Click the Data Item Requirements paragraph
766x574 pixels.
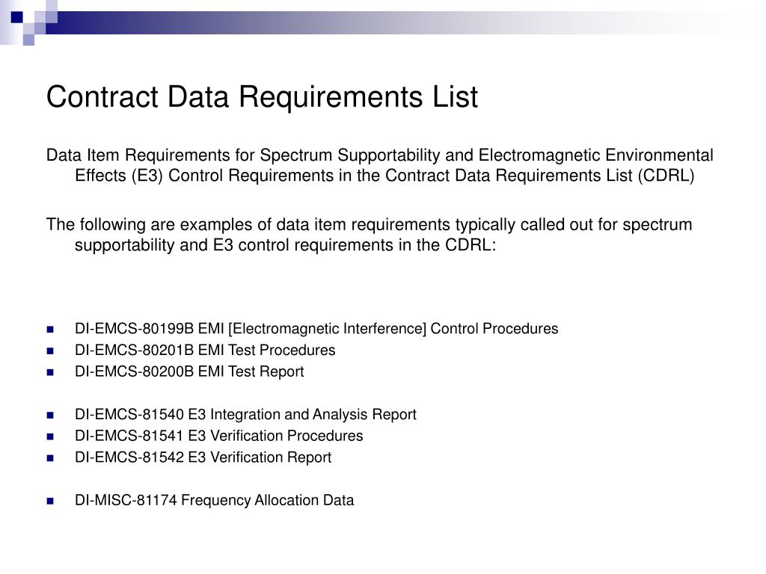(x=379, y=165)
